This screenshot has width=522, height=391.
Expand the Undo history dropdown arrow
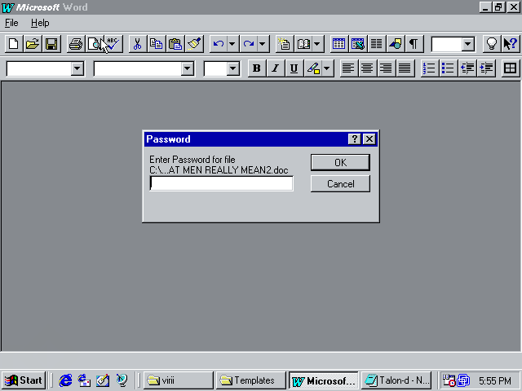point(232,43)
